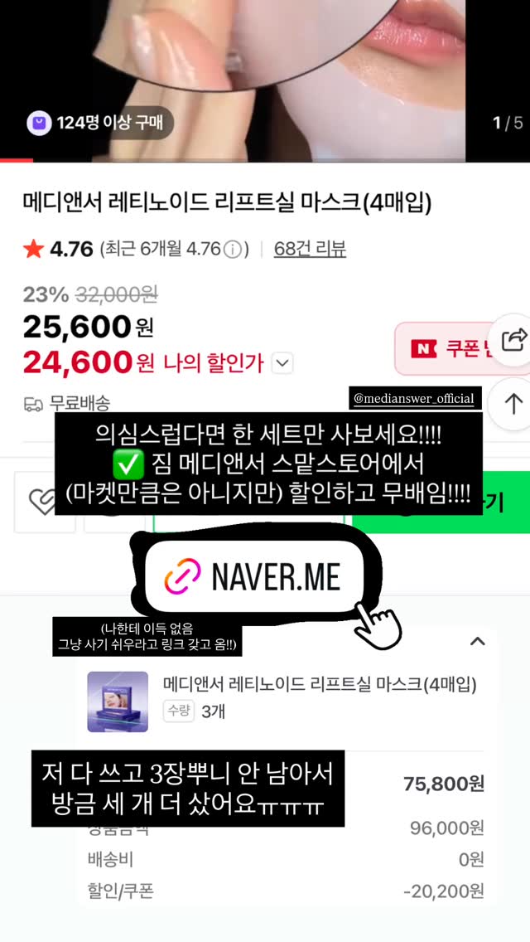Tap the red star rating icon
The height and width of the screenshot is (942, 530).
point(33,249)
